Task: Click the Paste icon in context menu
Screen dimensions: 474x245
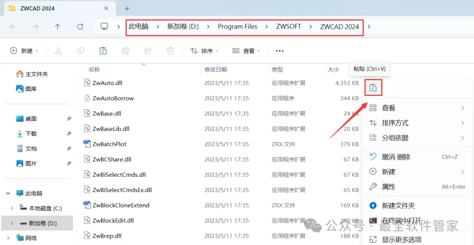Action: pos(373,87)
